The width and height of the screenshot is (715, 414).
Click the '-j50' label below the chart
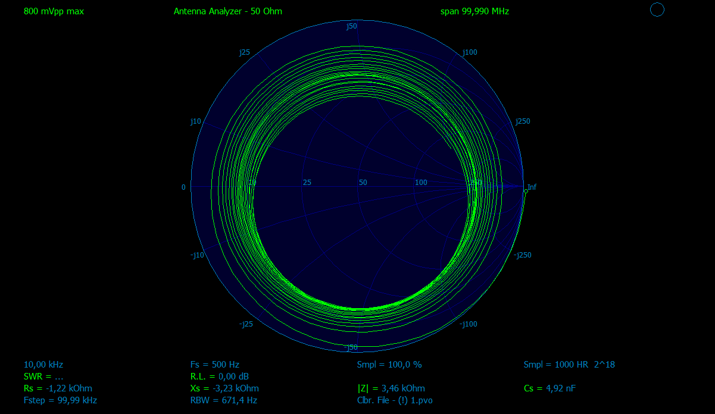point(351,347)
